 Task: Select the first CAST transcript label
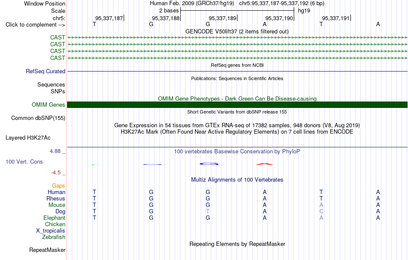click(58, 37)
